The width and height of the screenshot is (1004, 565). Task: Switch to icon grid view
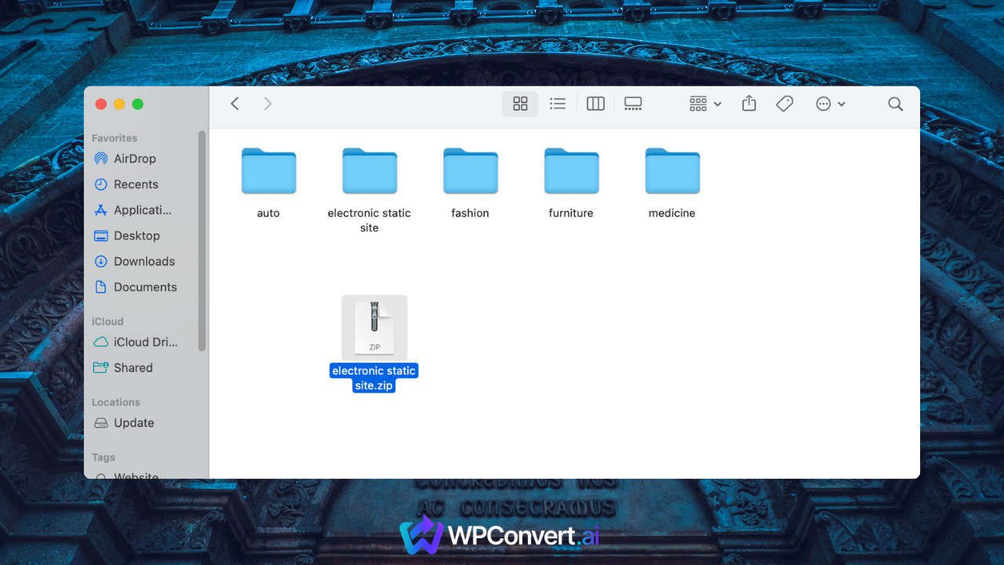(x=520, y=104)
